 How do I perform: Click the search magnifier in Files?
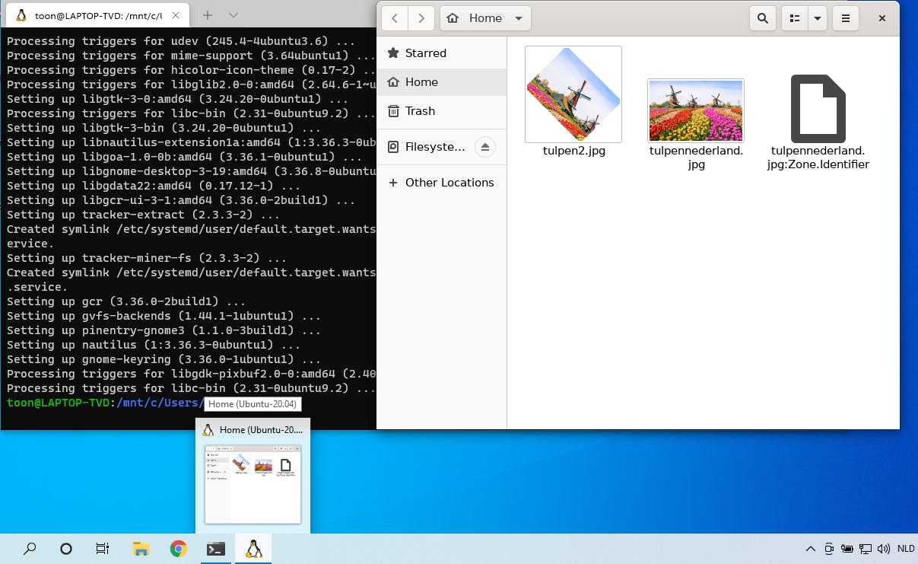coord(763,18)
